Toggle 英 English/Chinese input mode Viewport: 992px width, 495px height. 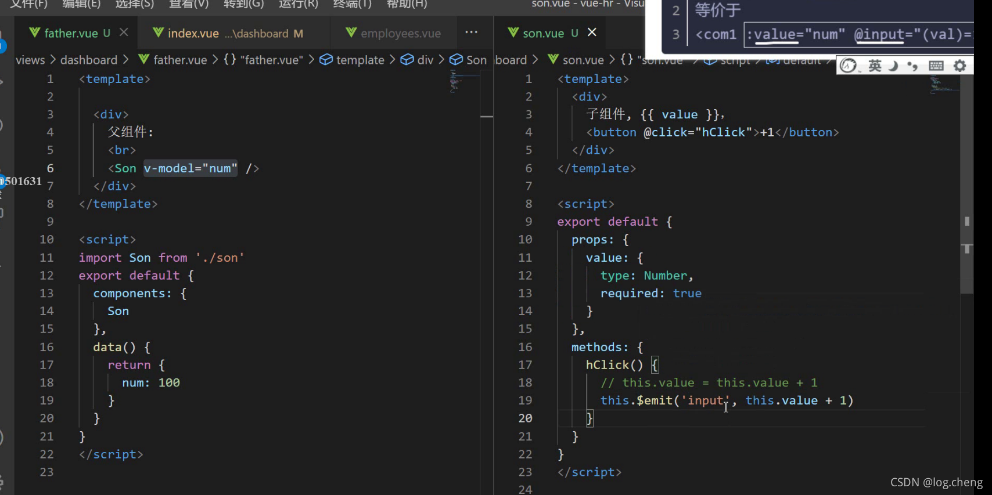click(x=875, y=66)
